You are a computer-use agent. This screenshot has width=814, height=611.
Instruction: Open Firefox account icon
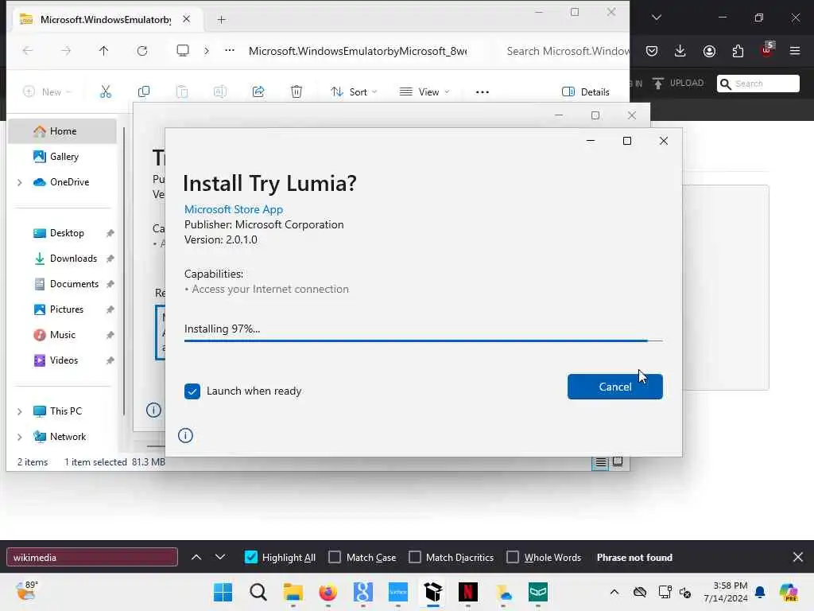709,50
